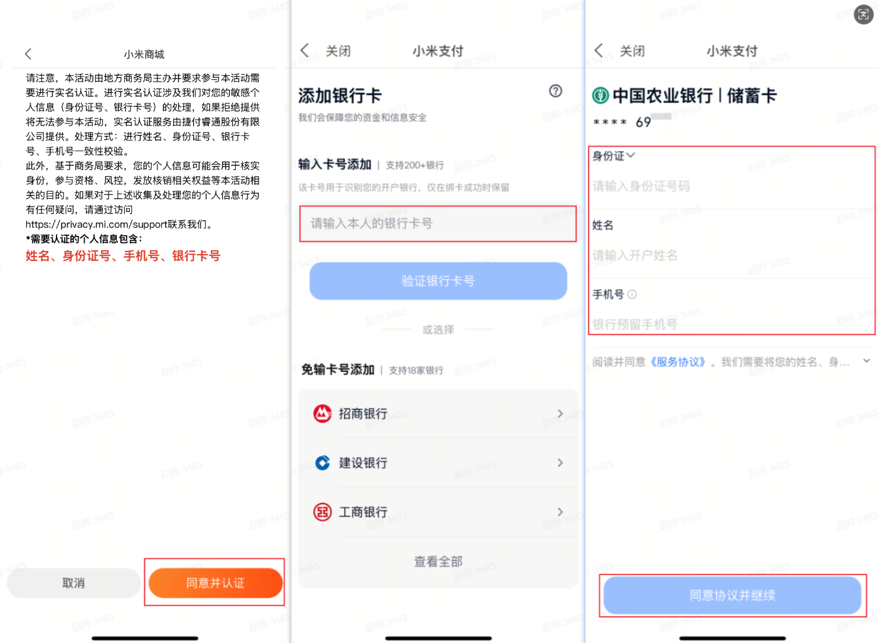This screenshot has width=879, height=643.
Task: Tap the 中国农业银行 green logo
Action: click(x=600, y=95)
